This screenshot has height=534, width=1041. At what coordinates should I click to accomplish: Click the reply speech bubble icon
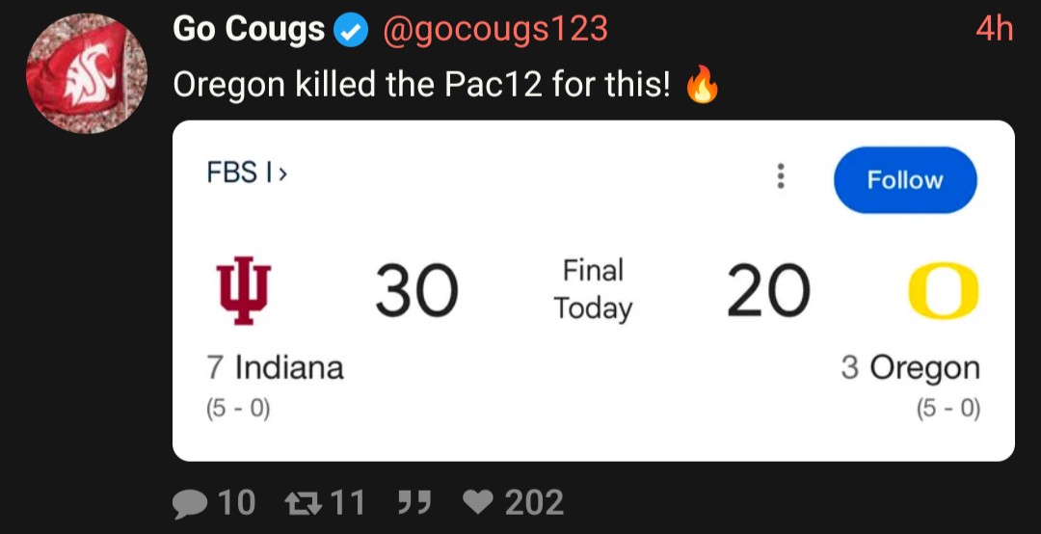pyautogui.click(x=189, y=503)
